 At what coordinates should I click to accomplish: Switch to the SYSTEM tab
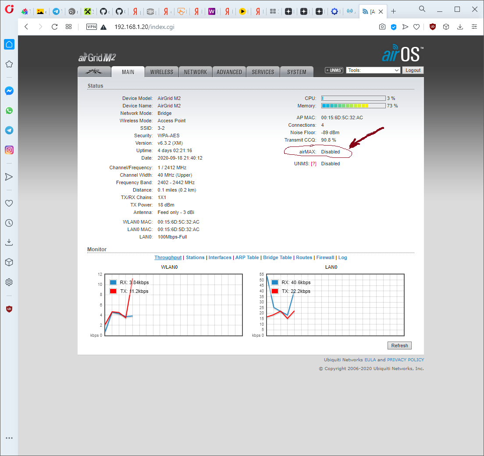click(x=297, y=72)
